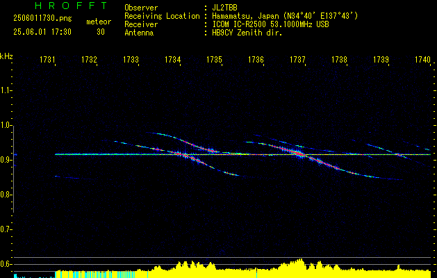Image resolution: width=437 pixels, height=278 pixels.
Task: Click the 0.7 frequency axis label
Action: pyautogui.click(x=6, y=229)
